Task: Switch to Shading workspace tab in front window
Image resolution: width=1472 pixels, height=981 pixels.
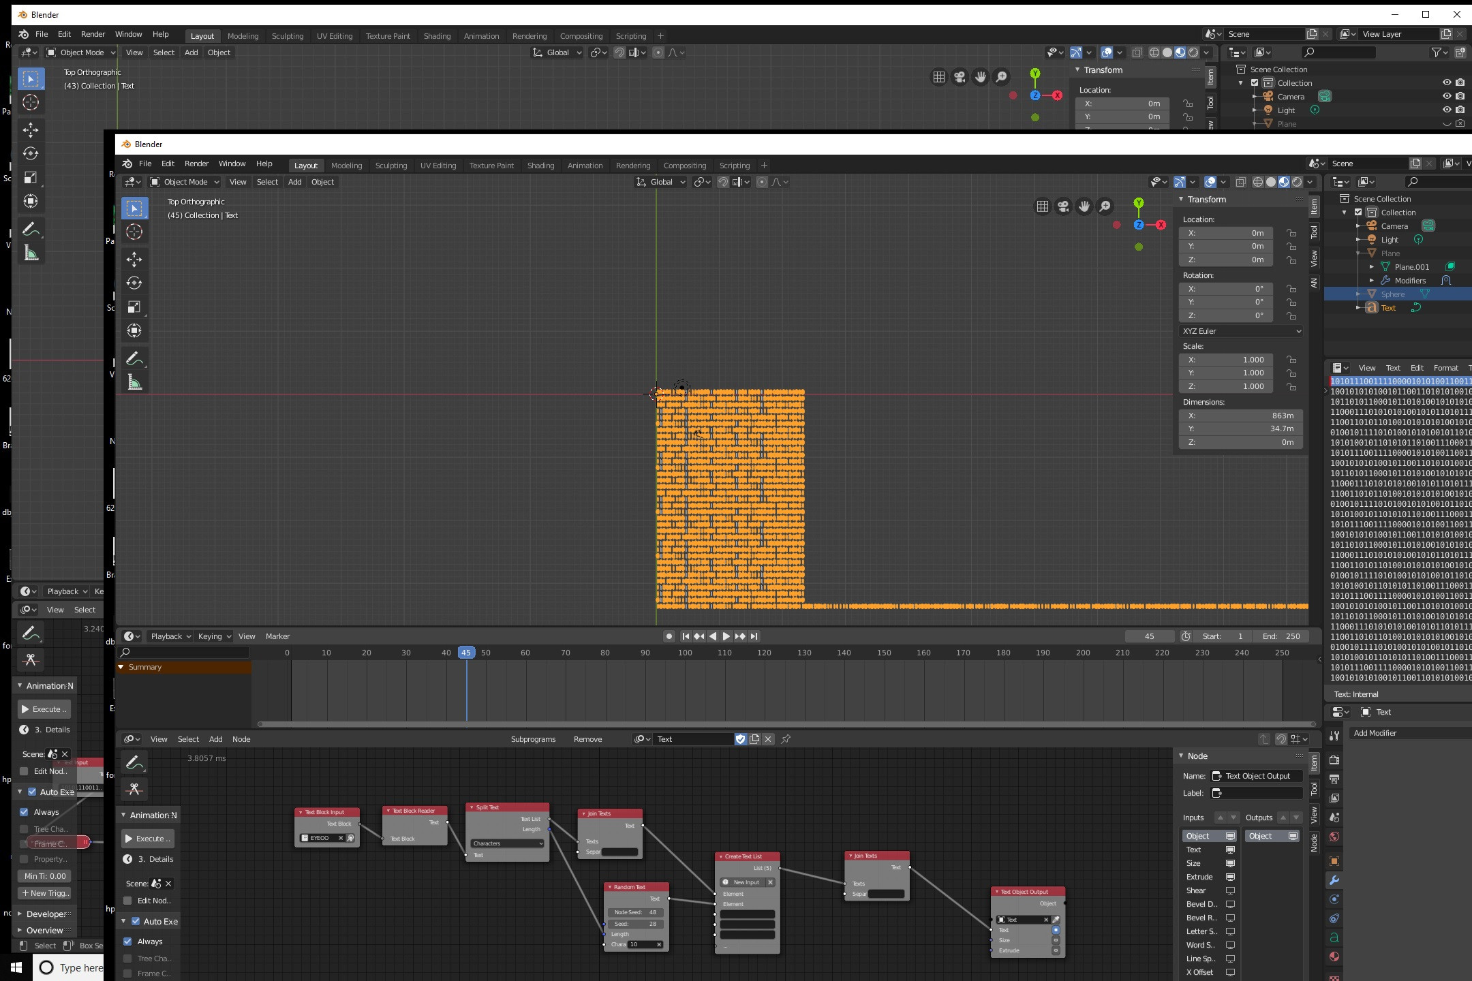Action: coord(540,166)
